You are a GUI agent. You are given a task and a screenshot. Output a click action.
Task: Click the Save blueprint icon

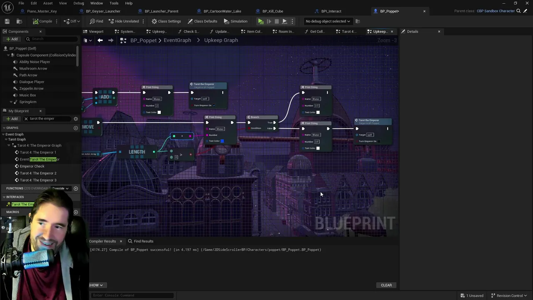(x=7, y=21)
